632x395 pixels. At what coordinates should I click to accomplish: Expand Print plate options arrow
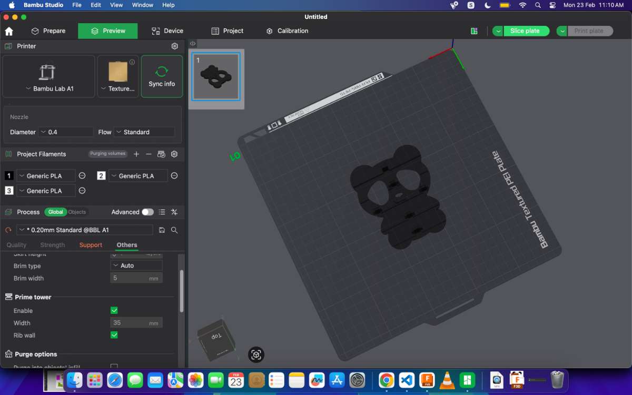[x=562, y=31]
